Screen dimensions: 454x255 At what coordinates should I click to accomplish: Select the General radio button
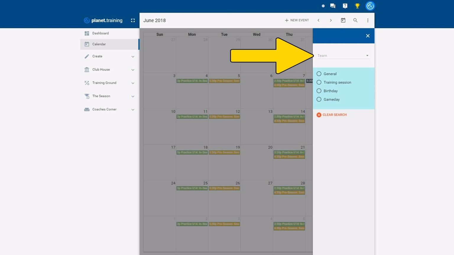coord(319,74)
